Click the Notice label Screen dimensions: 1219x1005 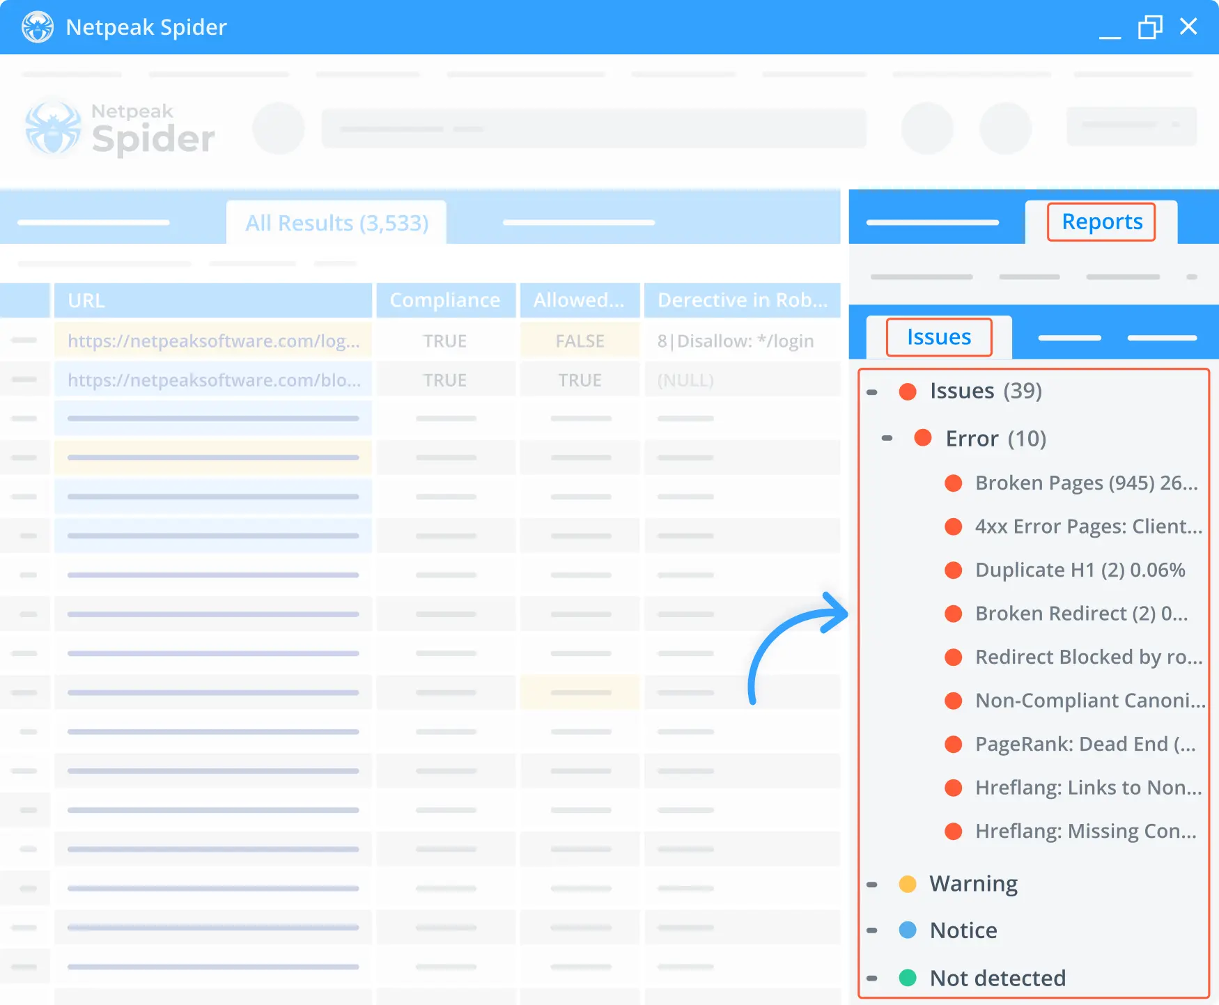point(963,930)
